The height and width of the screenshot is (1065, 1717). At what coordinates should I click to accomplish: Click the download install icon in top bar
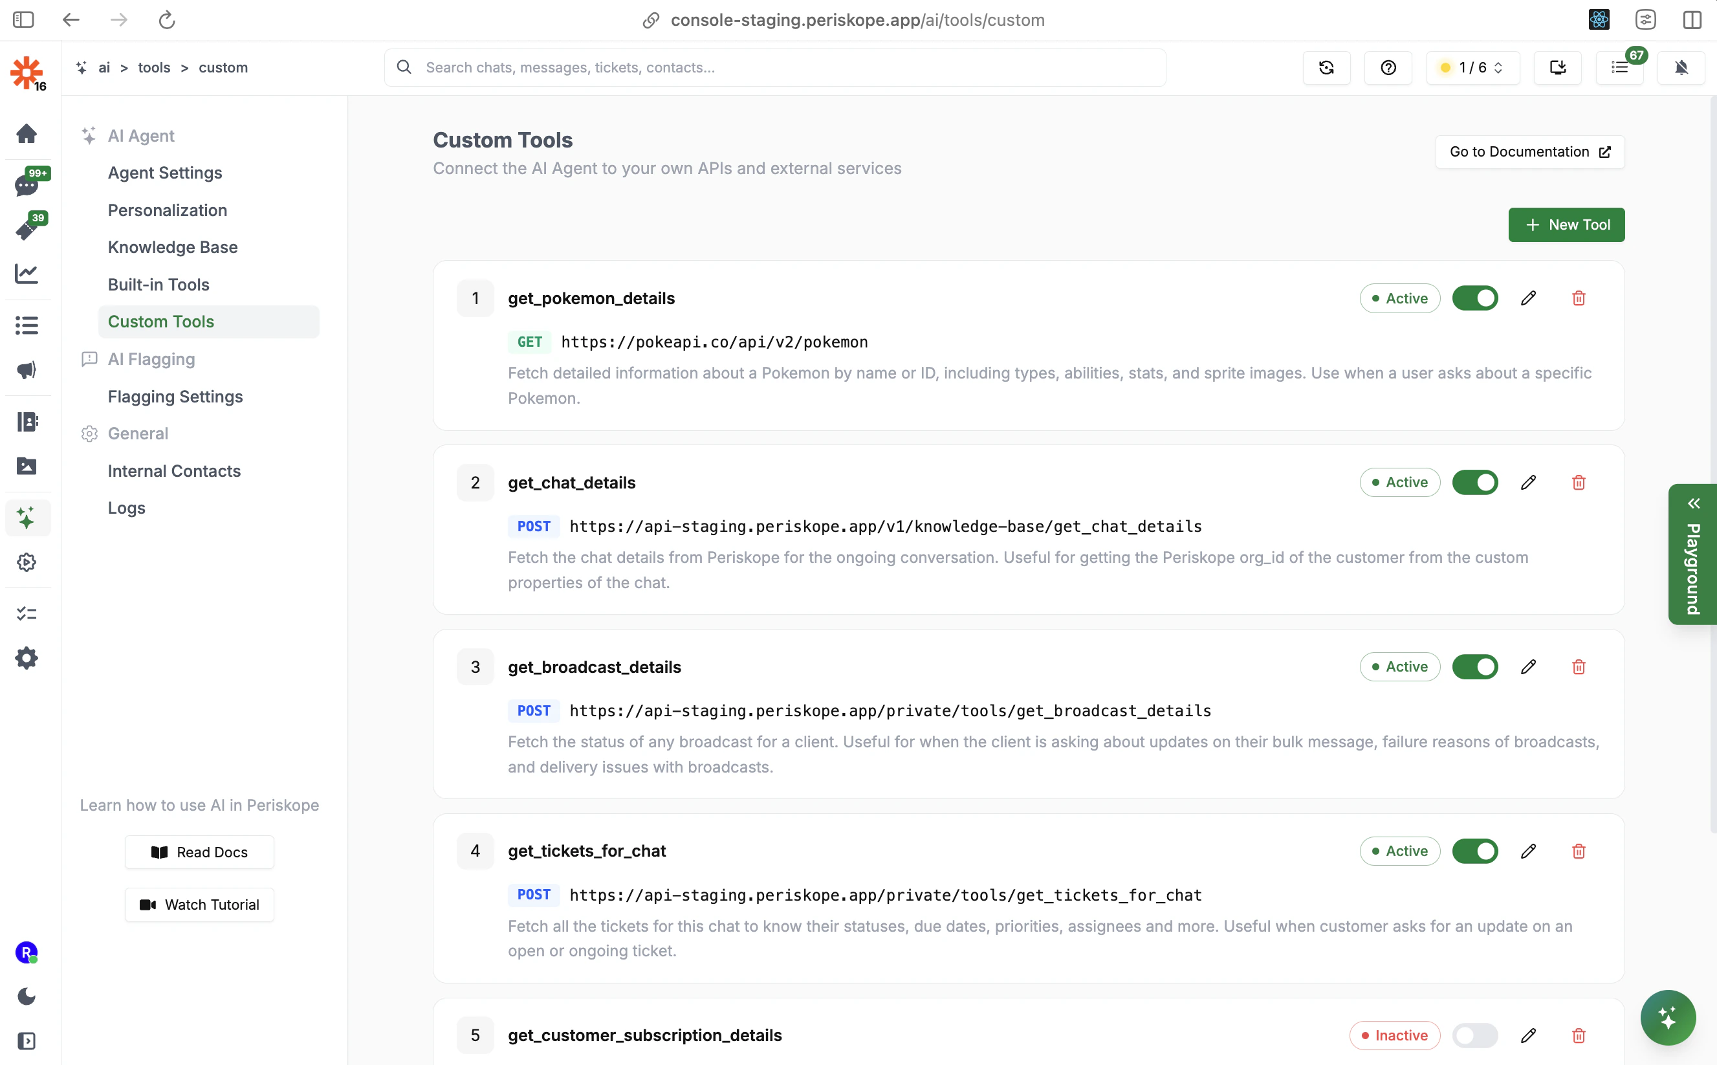pos(1558,68)
